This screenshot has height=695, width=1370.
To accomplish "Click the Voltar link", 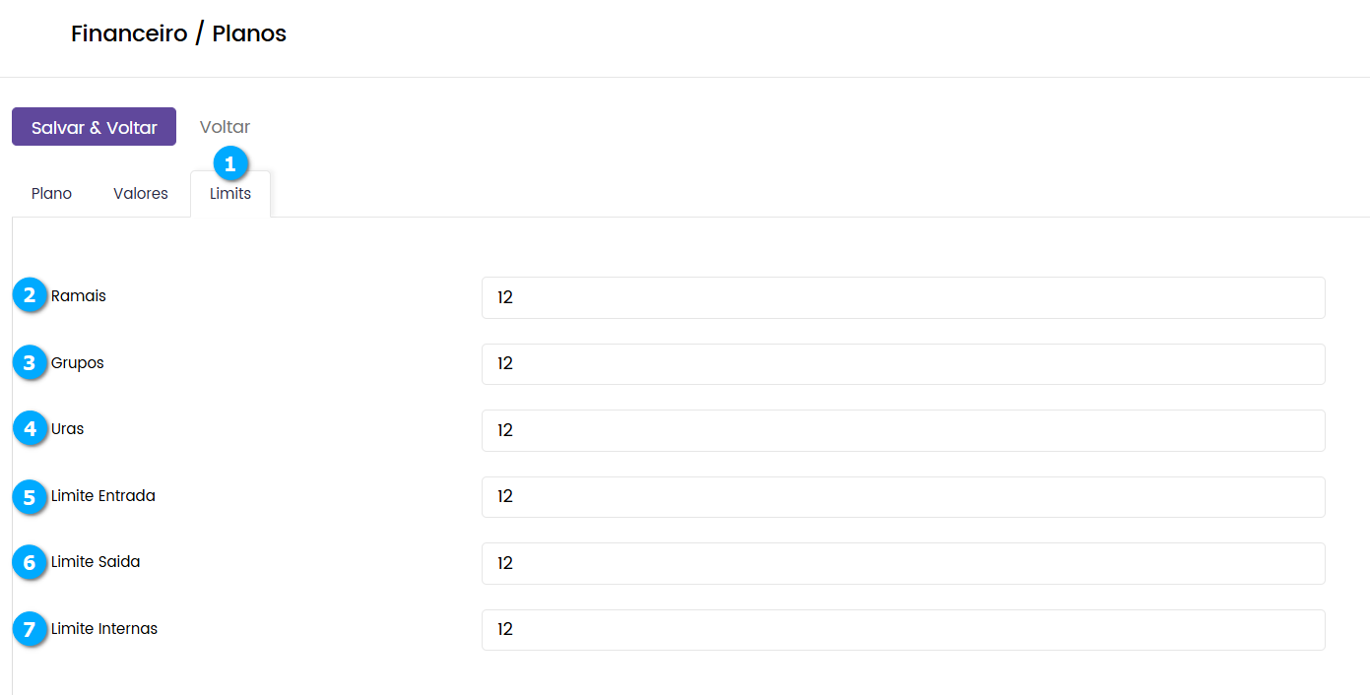I will [225, 127].
